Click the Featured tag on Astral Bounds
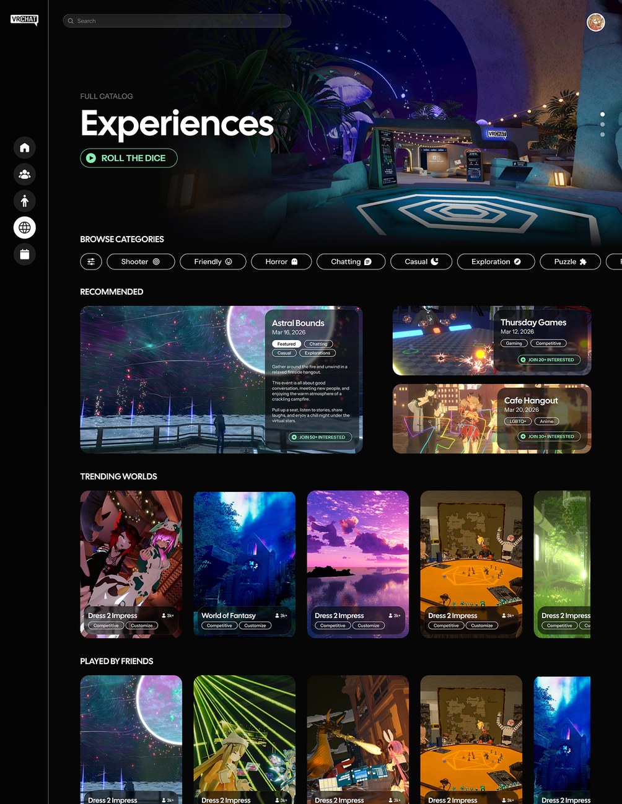The height and width of the screenshot is (804, 622). click(286, 344)
